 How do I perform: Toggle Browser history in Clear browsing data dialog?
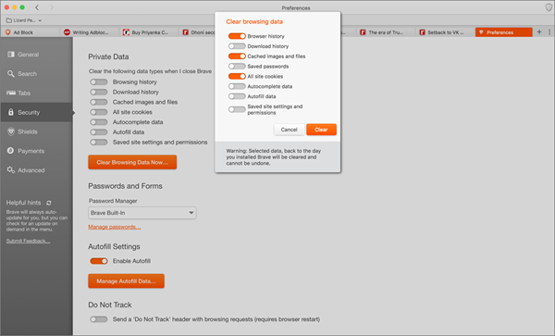237,36
